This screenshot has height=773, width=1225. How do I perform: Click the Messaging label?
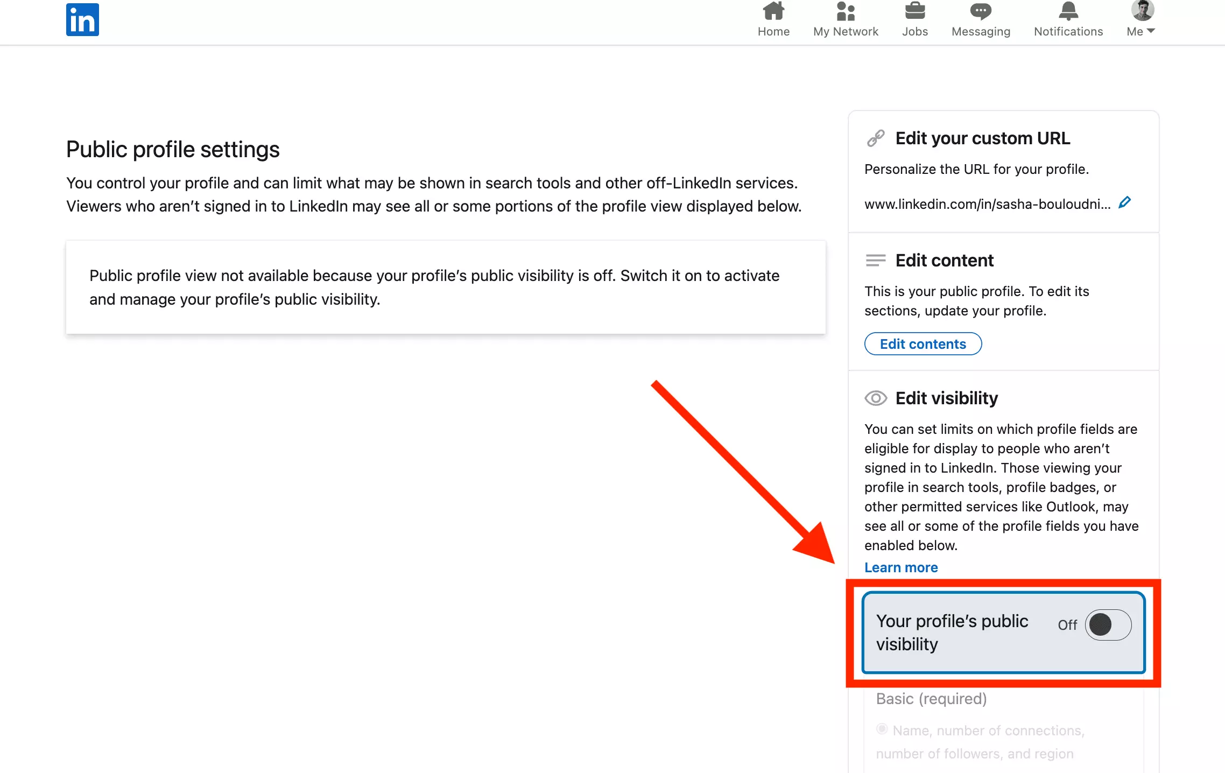coord(981,31)
